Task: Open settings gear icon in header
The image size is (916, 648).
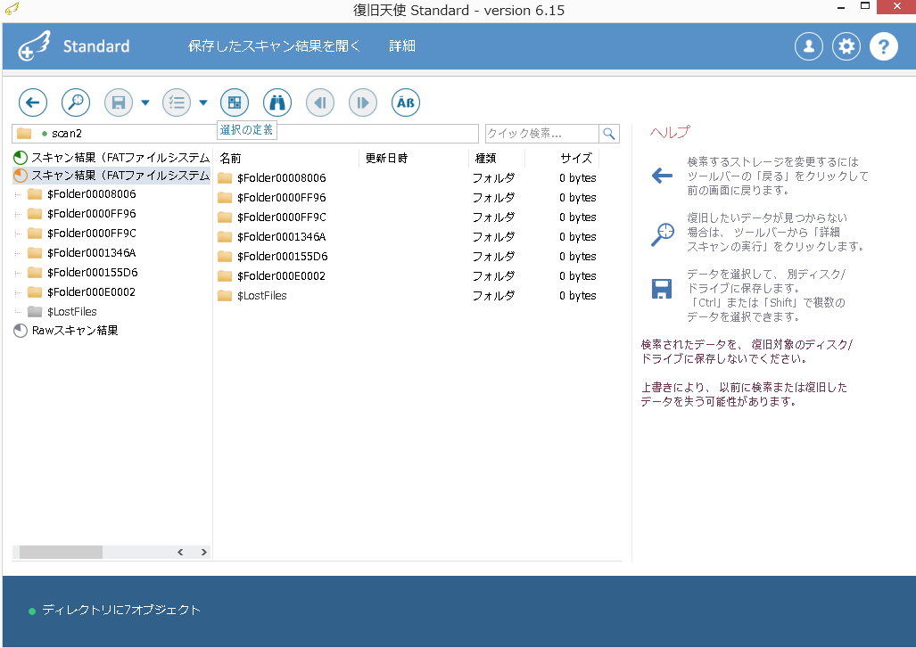Action: (x=846, y=46)
